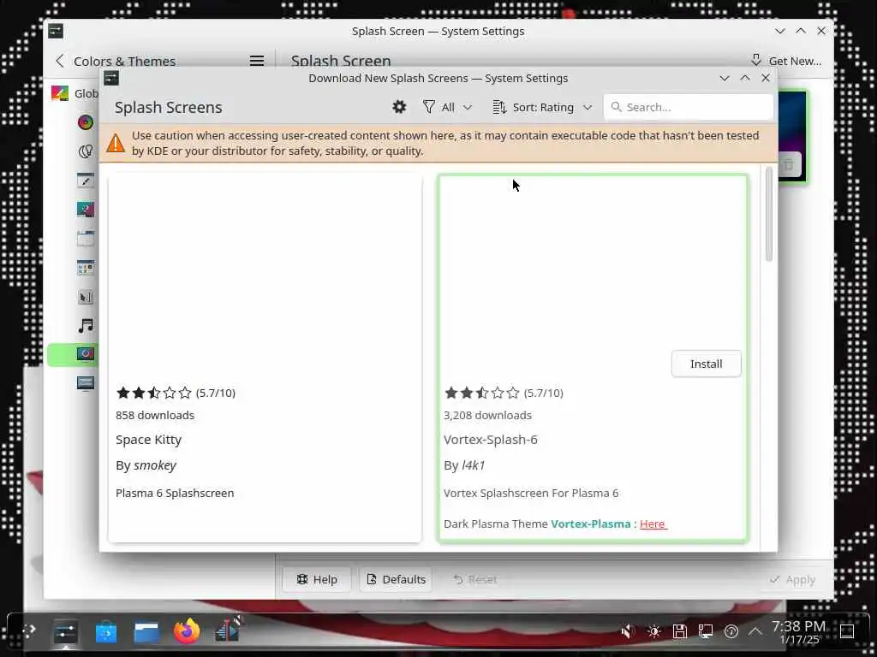Click the 858 downloads text
The width and height of the screenshot is (877, 657).
[x=155, y=415]
